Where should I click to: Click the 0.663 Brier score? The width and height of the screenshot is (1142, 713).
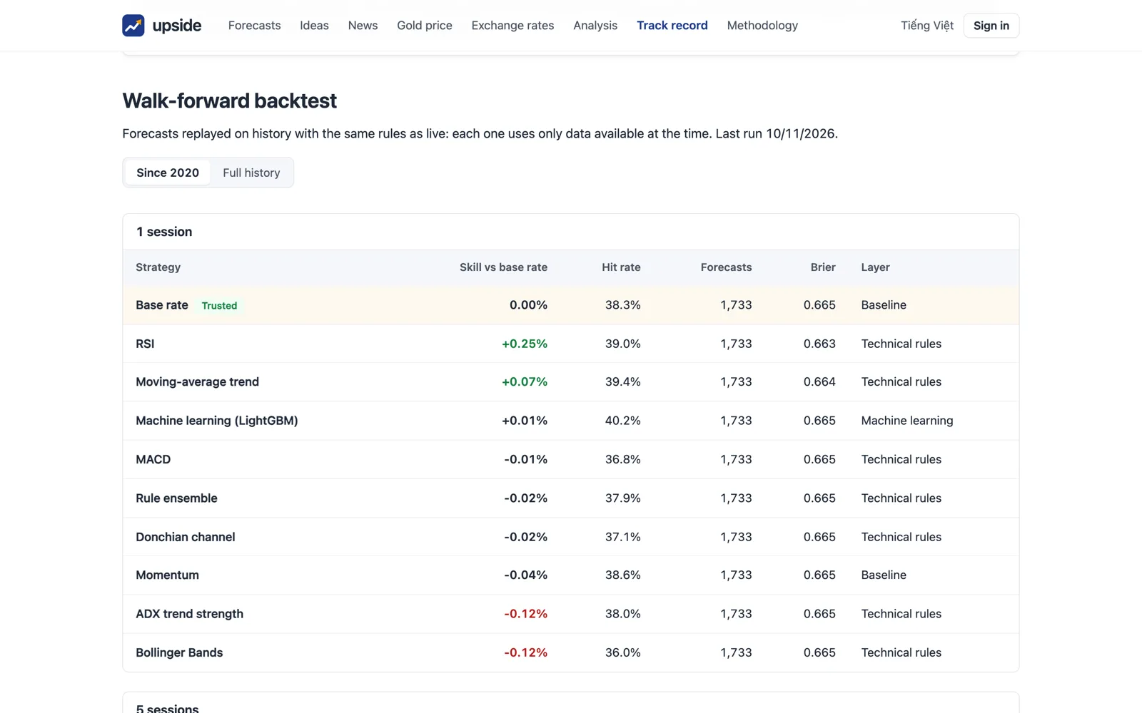coord(819,344)
